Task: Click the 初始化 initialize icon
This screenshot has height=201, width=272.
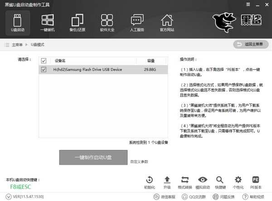Action: pyautogui.click(x=150, y=182)
